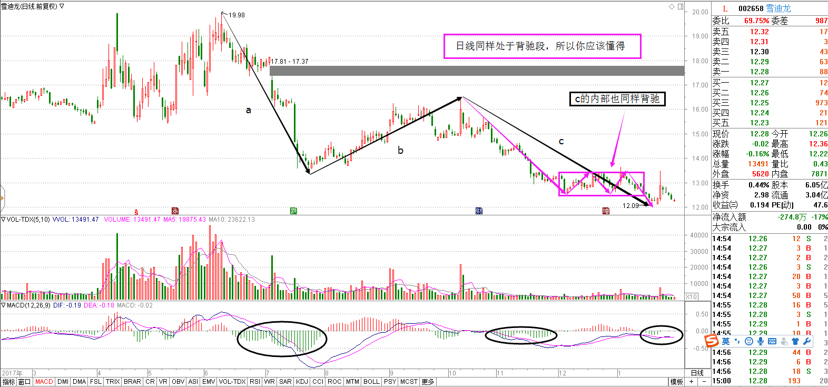Open Sogou toolbox wrench icon

pos(807,342)
